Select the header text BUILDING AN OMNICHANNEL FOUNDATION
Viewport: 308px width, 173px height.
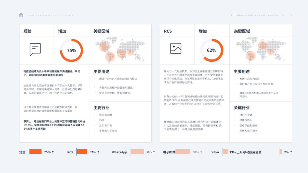257,15
